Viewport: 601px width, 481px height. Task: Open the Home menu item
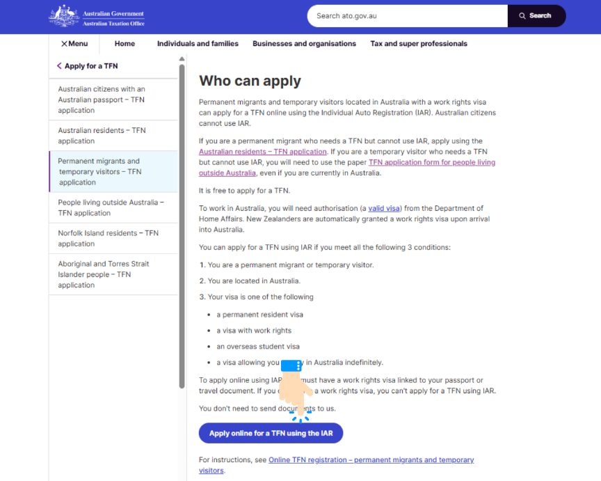point(125,44)
